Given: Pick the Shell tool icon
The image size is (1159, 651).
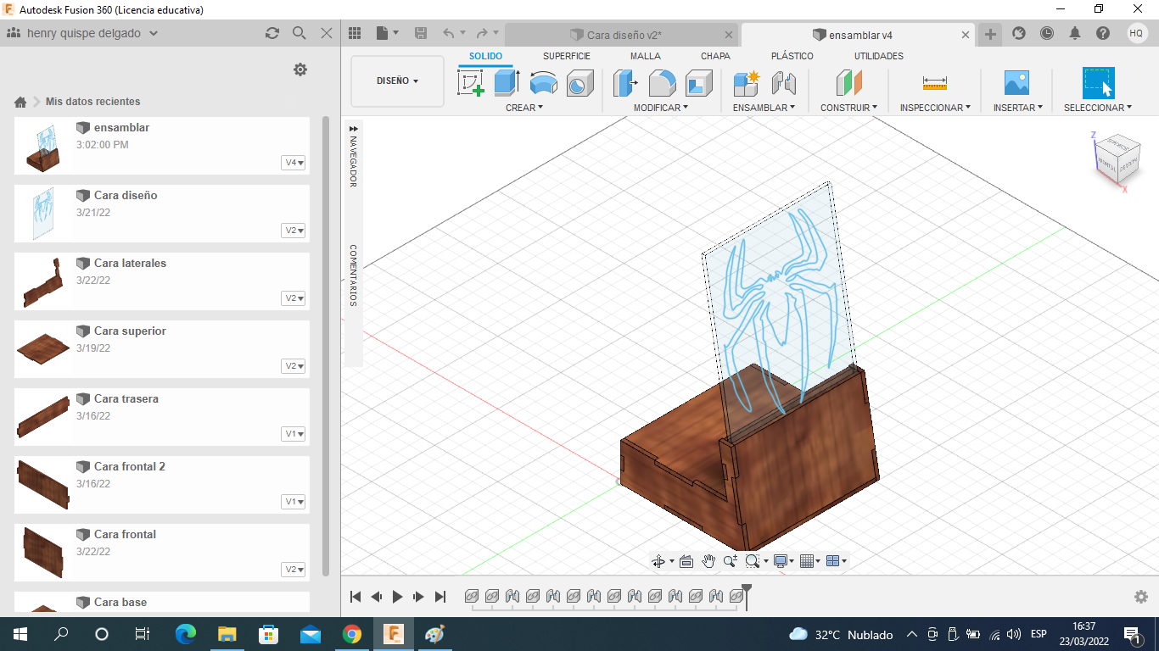Looking at the screenshot, I should (x=699, y=83).
